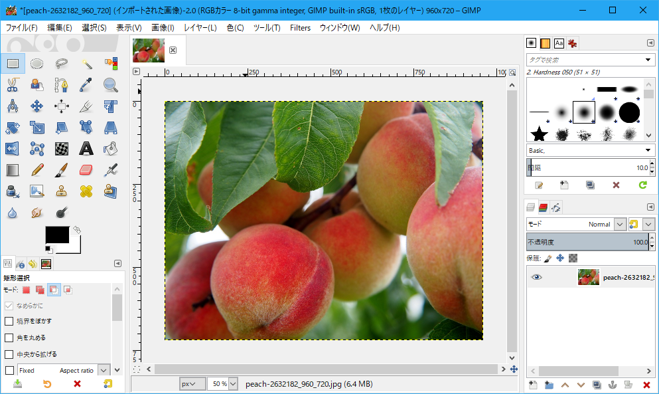
Task: Select the Perspective tool
Action: tap(111, 127)
